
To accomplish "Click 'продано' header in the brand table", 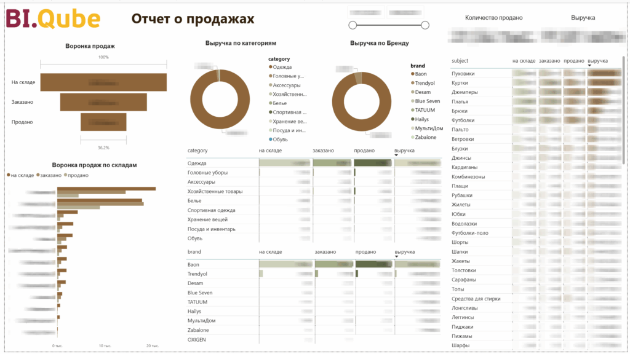I will coord(365,252).
